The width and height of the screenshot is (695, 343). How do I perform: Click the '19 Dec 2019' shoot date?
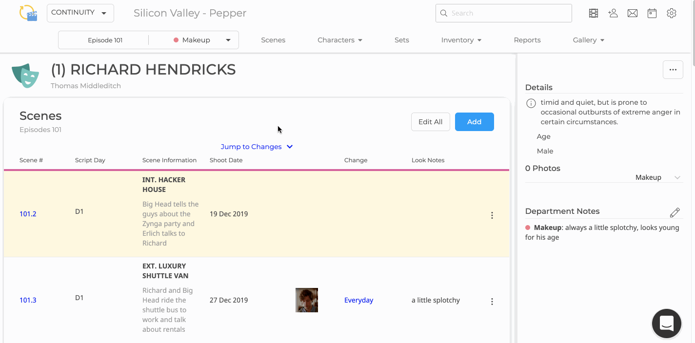coord(229,214)
